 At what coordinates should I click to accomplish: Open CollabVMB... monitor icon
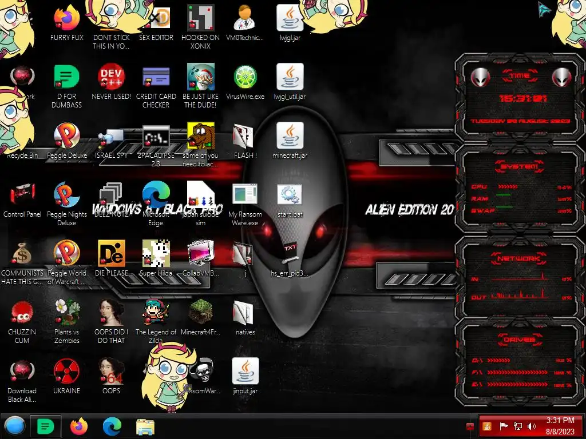(201, 253)
